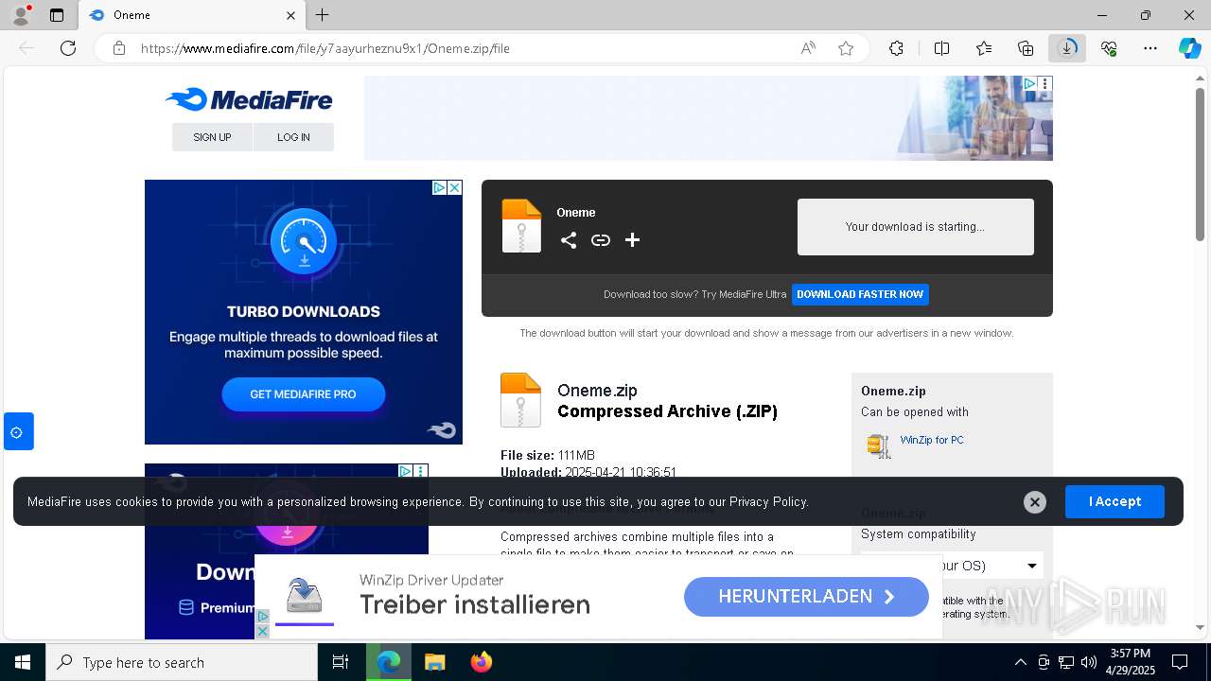The image size is (1211, 681).
Task: Open notification center
Action: click(x=1180, y=662)
